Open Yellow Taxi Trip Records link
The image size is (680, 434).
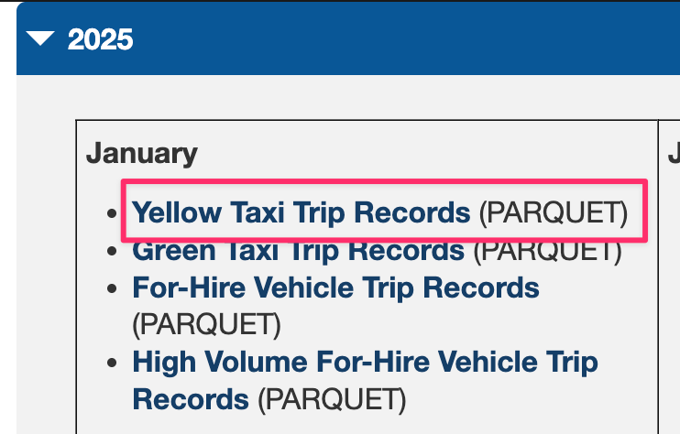coord(301,212)
